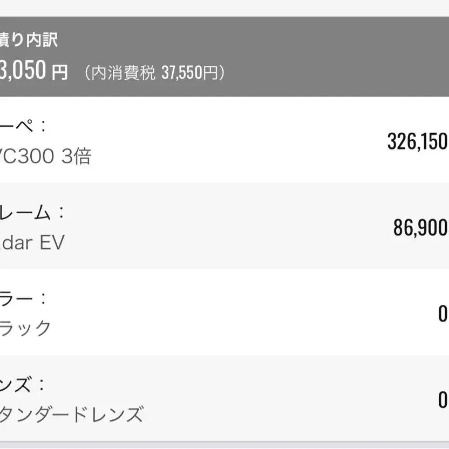
Task: Click the ンズ： row label
Action: click(x=24, y=385)
